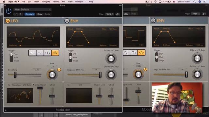Select the square LFO waveform button
209x117 pixels.
[x=47, y=53]
